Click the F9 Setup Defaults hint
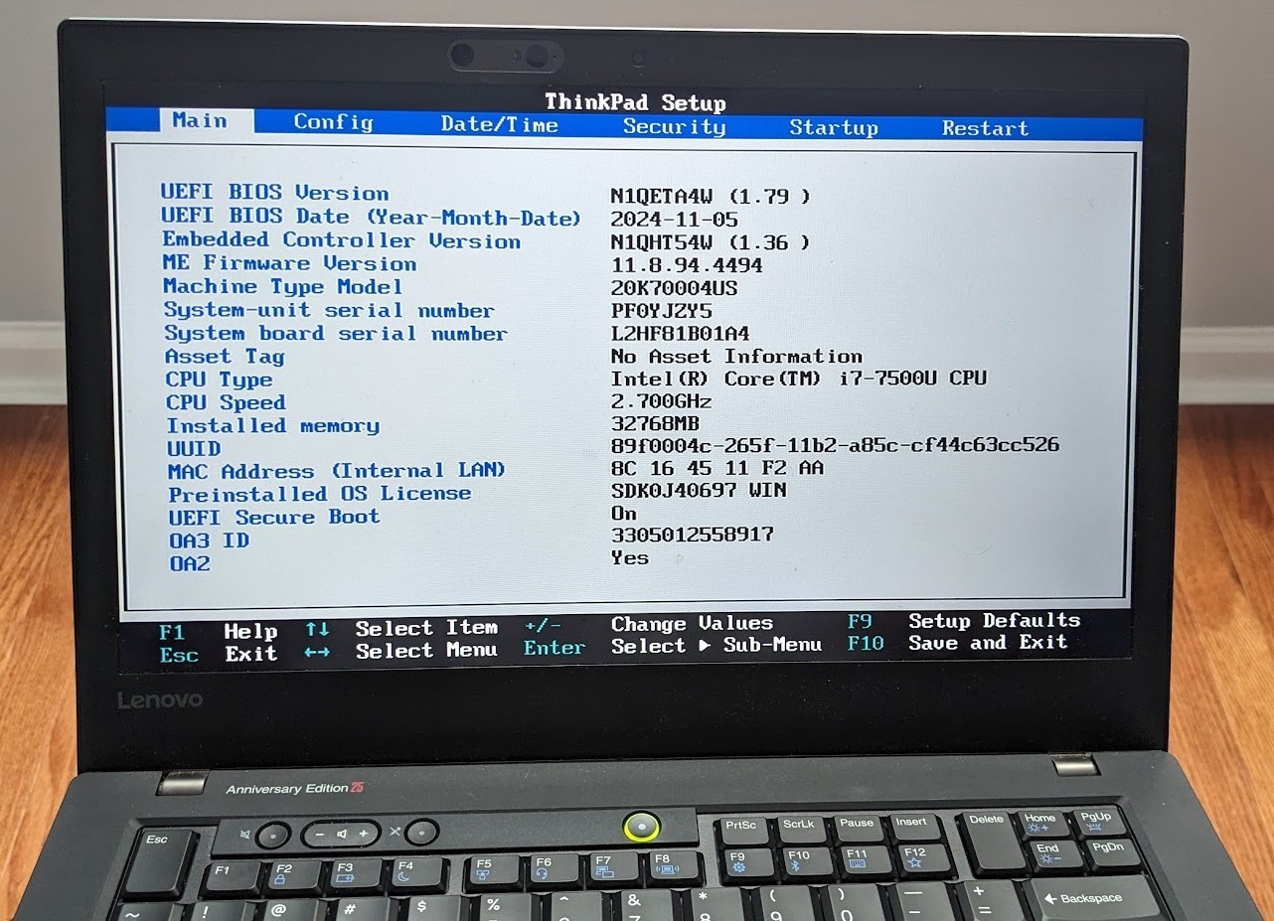This screenshot has height=921, width=1274. (964, 621)
